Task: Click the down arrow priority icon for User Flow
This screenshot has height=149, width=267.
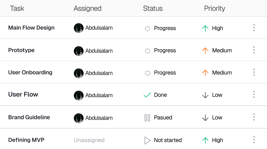Action: tap(205, 95)
